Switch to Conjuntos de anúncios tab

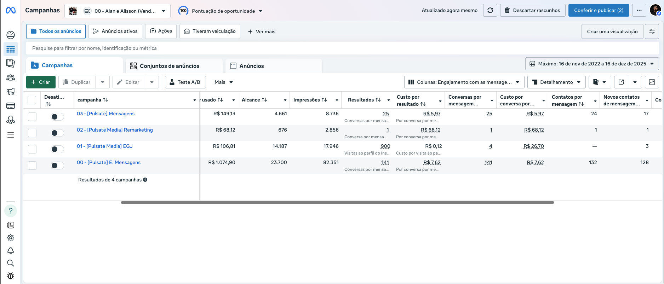pos(169,66)
